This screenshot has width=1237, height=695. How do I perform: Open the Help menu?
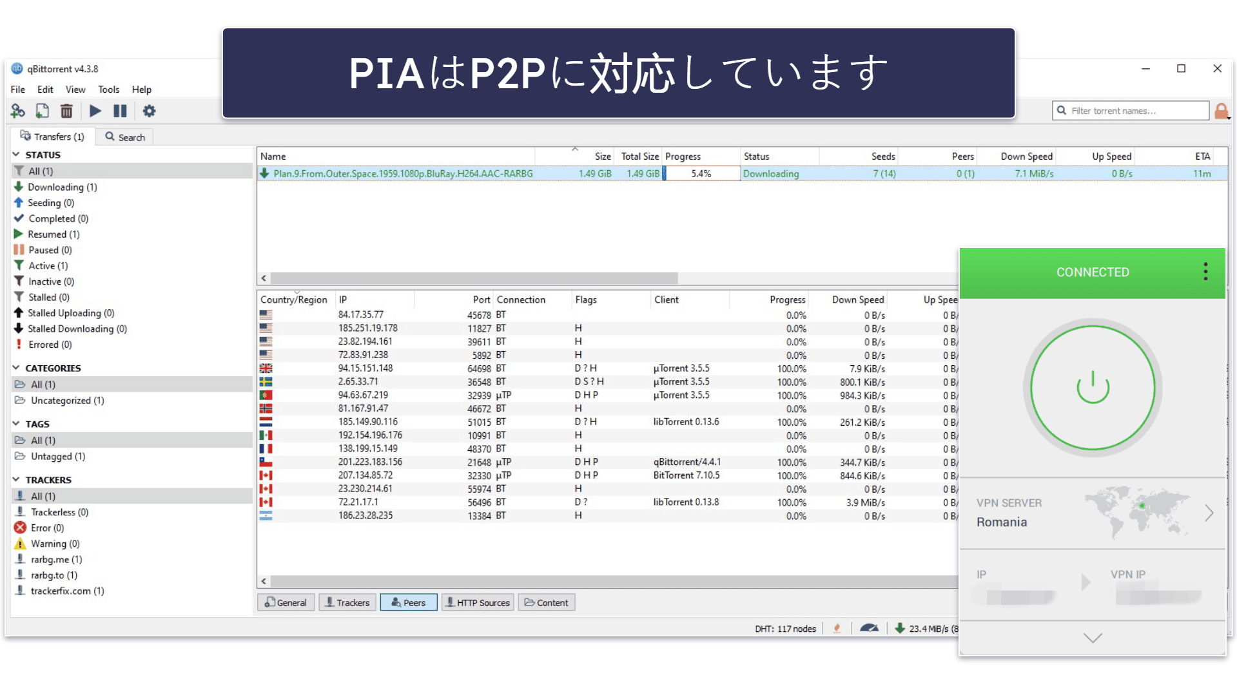(x=142, y=90)
